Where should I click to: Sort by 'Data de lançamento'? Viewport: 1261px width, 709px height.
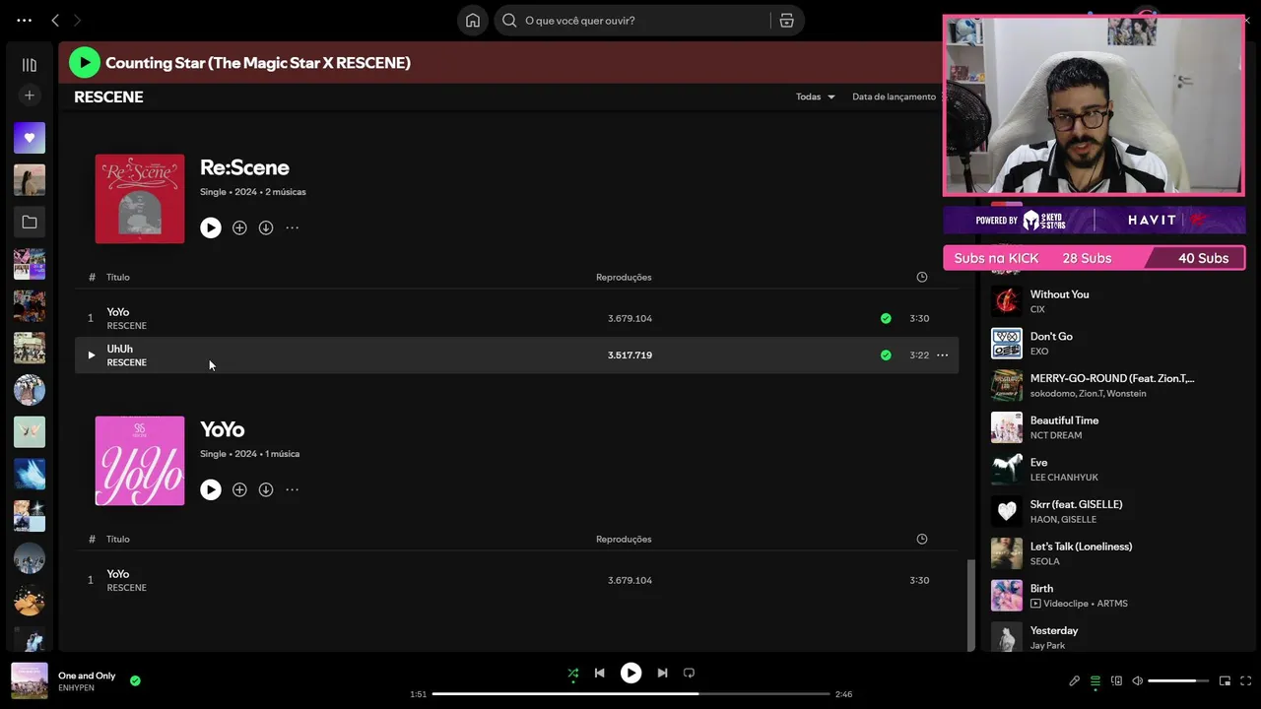[894, 97]
